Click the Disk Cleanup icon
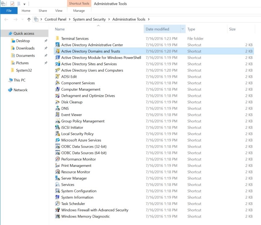Screen dimensions: 261x225 pos(57,102)
